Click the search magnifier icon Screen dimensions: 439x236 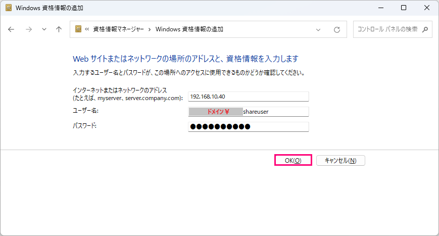[425, 29]
